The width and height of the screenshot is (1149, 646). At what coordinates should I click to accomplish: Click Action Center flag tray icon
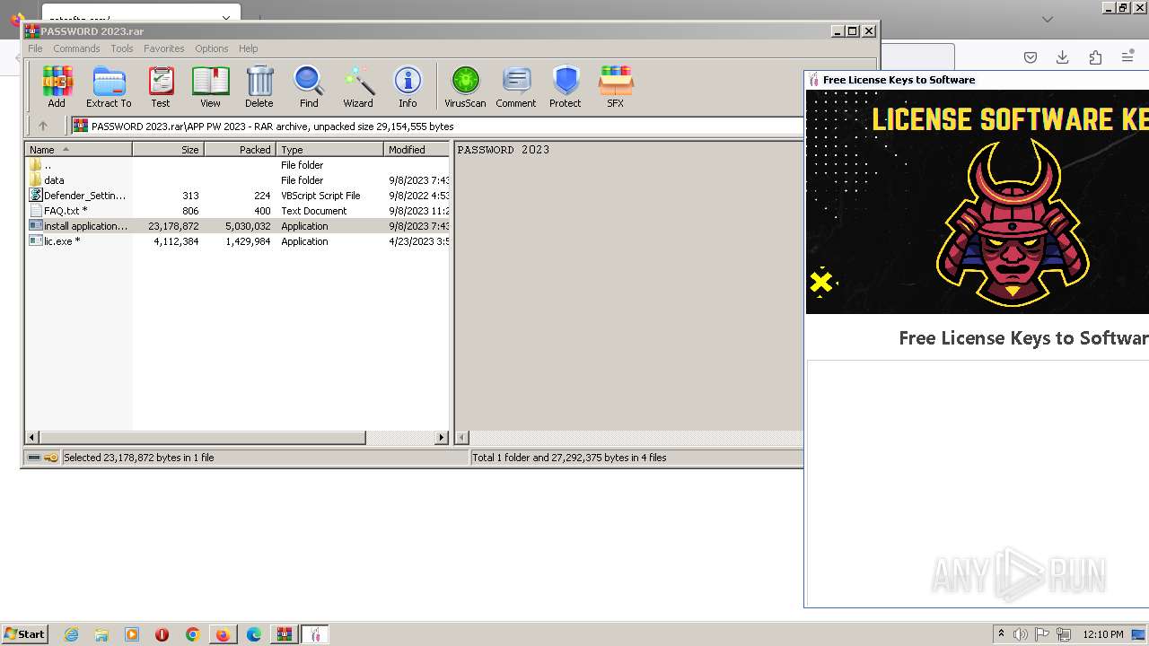pyautogui.click(x=1042, y=634)
